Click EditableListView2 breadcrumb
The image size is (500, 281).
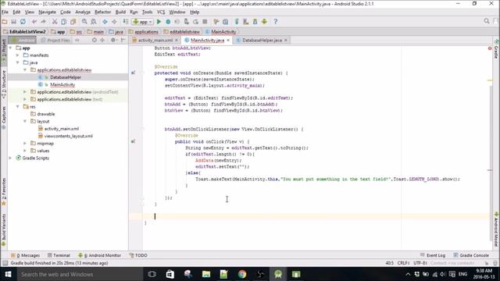click(24, 32)
